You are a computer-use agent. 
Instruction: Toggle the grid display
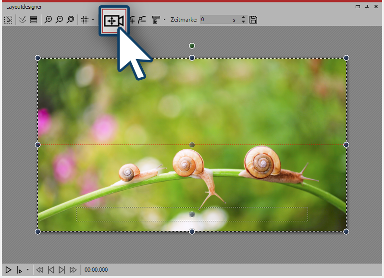[84, 20]
